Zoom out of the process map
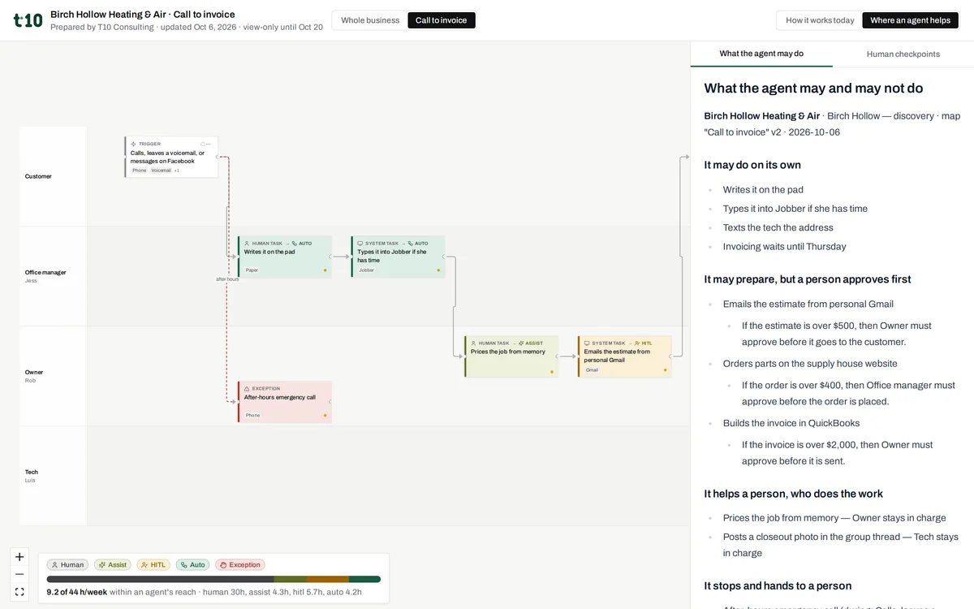The image size is (974, 609). click(19, 574)
